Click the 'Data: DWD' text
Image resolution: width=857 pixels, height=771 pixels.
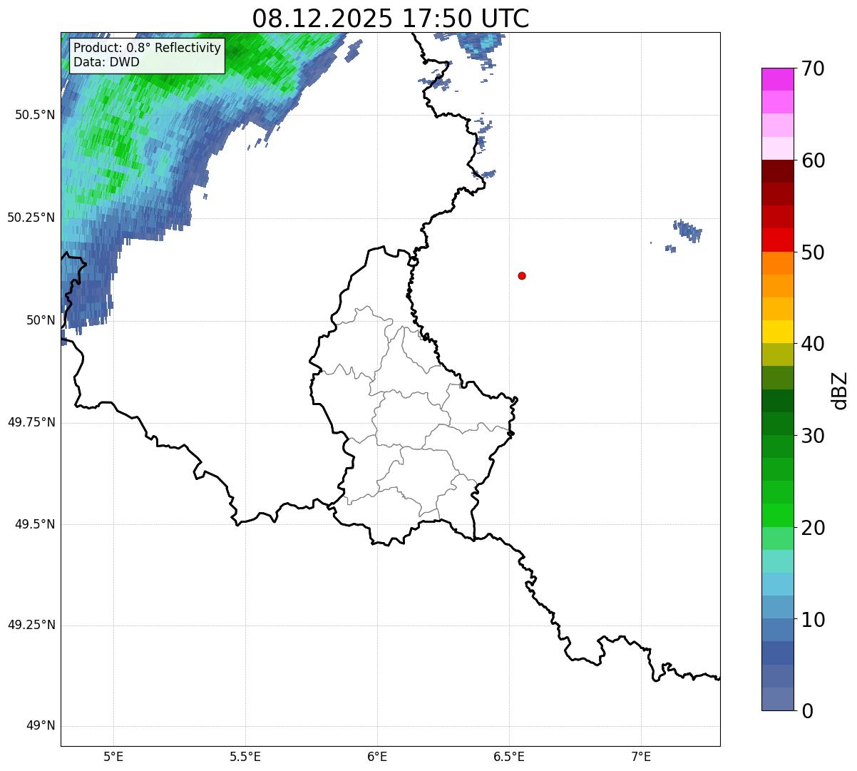coord(106,62)
